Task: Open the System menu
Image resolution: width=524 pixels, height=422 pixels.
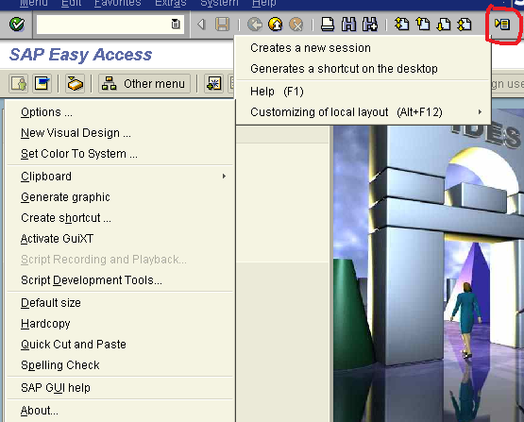Action: (219, 4)
